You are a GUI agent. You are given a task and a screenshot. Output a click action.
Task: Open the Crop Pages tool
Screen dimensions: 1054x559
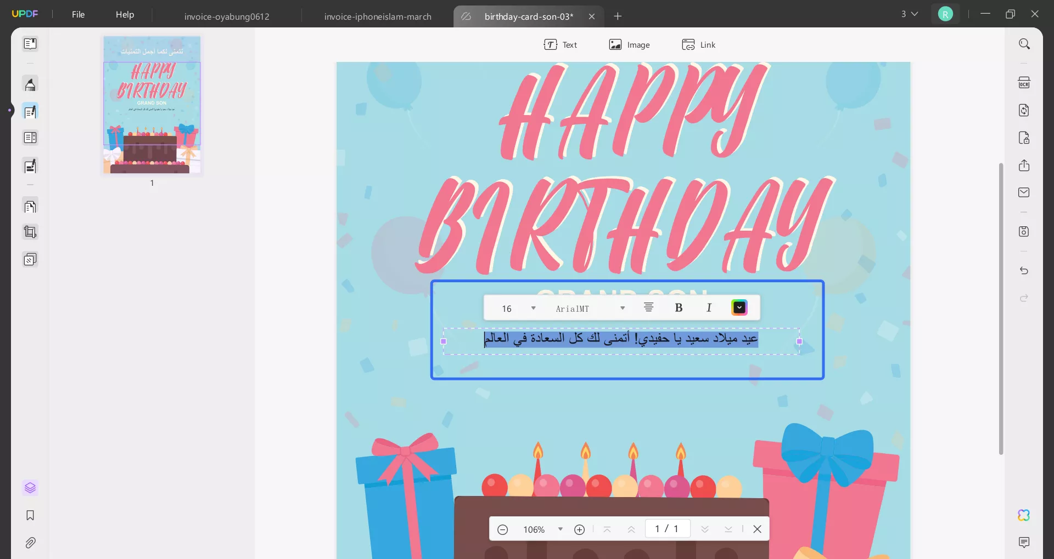point(30,232)
